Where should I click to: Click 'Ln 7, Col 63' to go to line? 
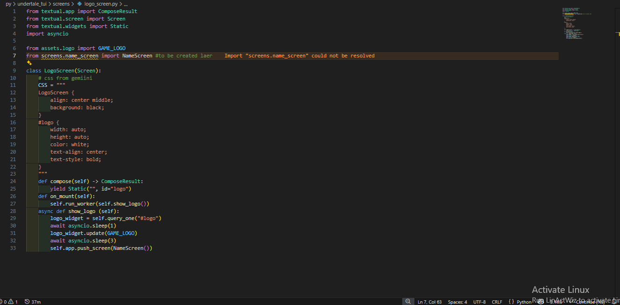point(429,302)
